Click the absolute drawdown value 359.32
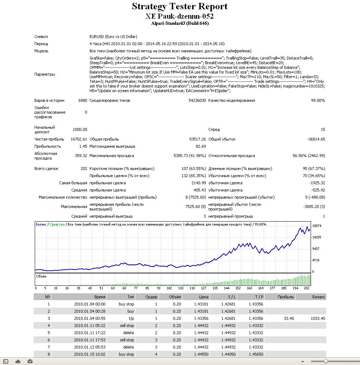360x365 pixels. (x=81, y=156)
